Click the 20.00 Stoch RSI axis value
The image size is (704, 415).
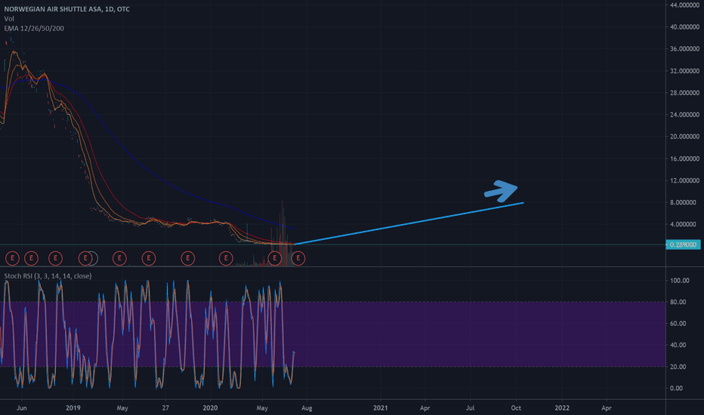[x=678, y=367]
